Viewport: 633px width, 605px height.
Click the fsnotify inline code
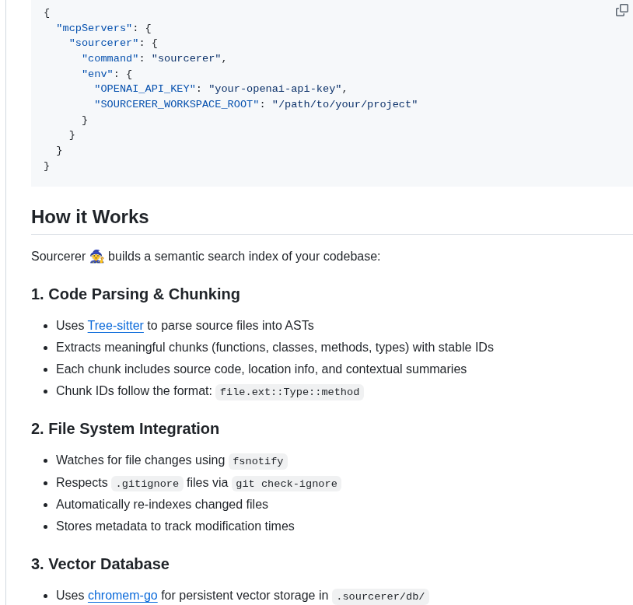pos(257,461)
